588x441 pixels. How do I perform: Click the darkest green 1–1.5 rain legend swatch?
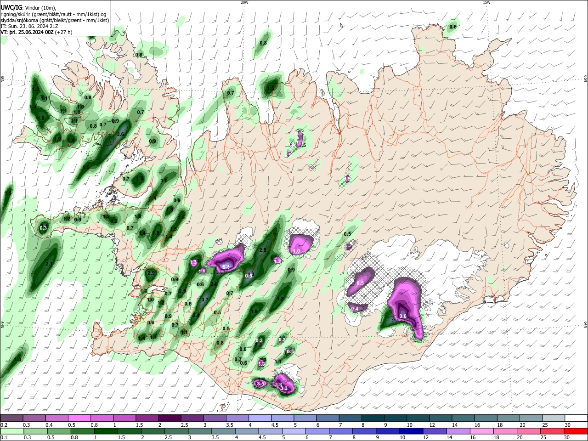click(106, 431)
